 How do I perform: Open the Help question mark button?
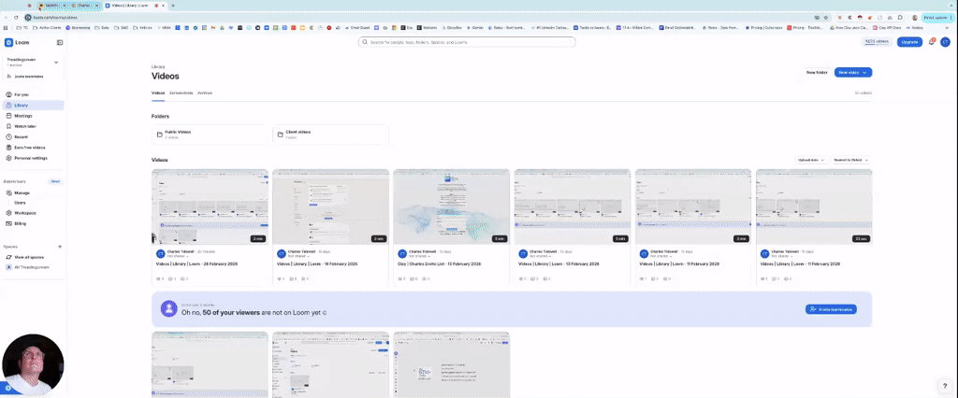click(x=944, y=385)
